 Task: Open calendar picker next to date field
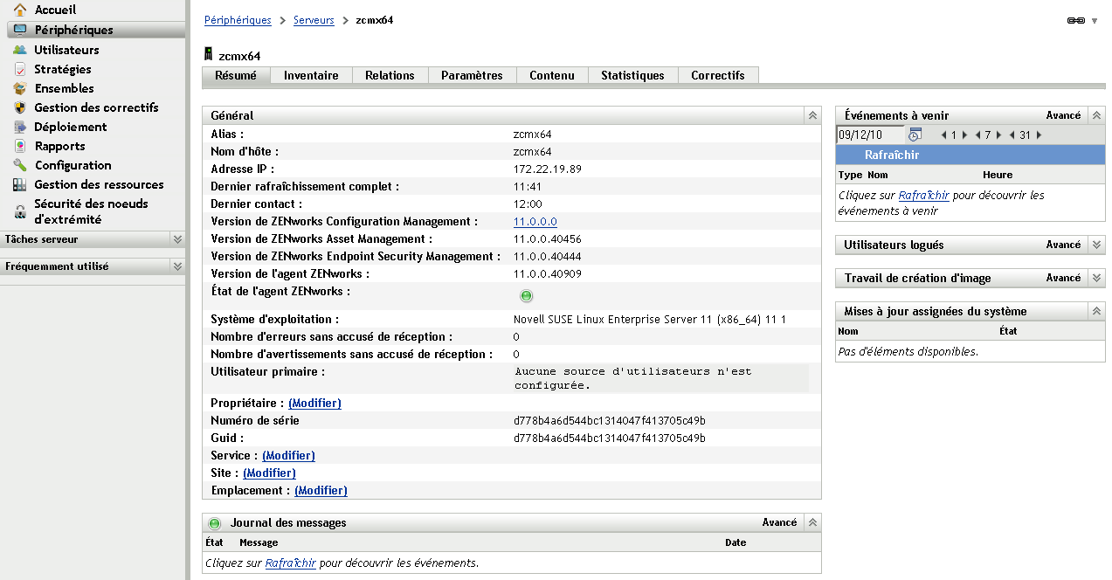[915, 135]
